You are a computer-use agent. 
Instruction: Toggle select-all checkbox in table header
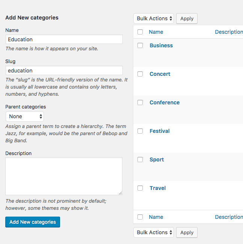coord(140,32)
